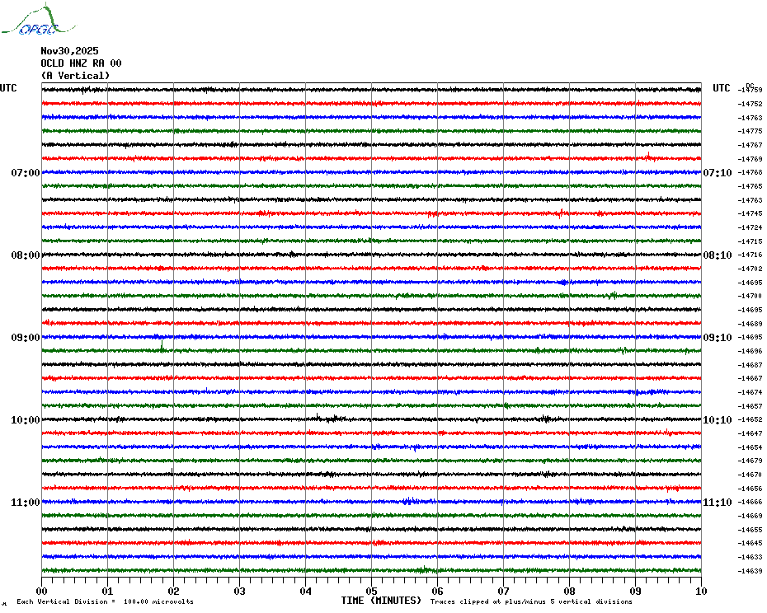
Task: Click minute label 05 on time axis
Action: [x=372, y=591]
